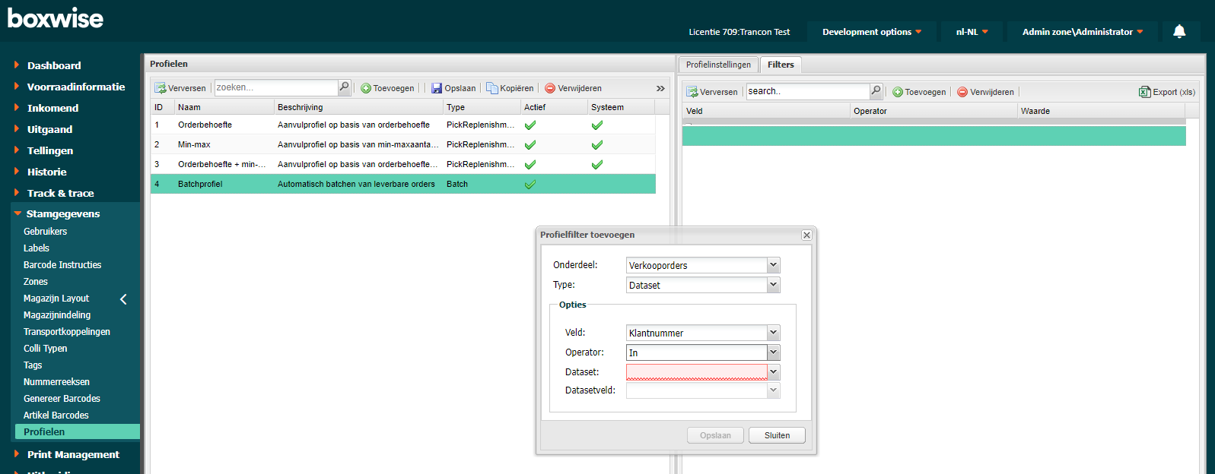Screen dimensions: 1215x474
Task: Click Verwijderen icon in Filters toolbar
Action: coord(962,92)
